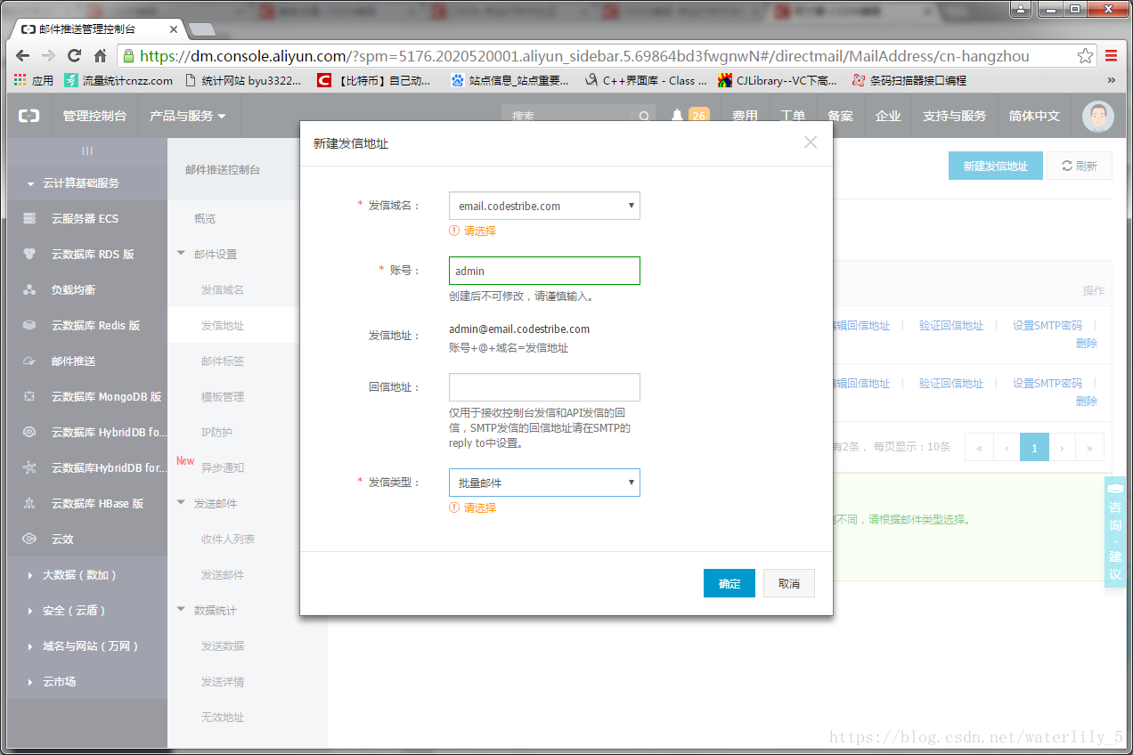Click the 账号 input field
1133x755 pixels.
pyautogui.click(x=543, y=271)
